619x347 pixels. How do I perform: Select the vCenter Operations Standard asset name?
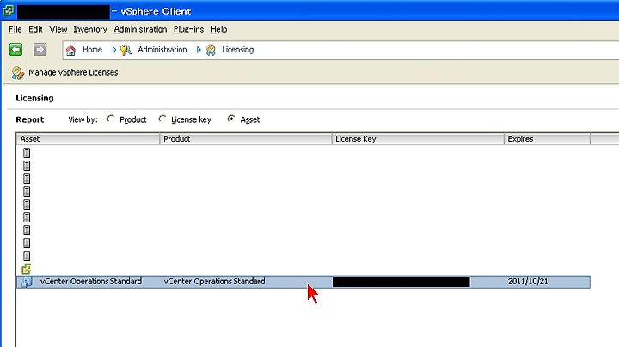click(x=91, y=282)
